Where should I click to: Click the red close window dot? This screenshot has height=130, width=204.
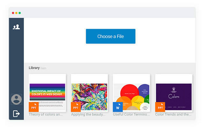tap(13, 13)
